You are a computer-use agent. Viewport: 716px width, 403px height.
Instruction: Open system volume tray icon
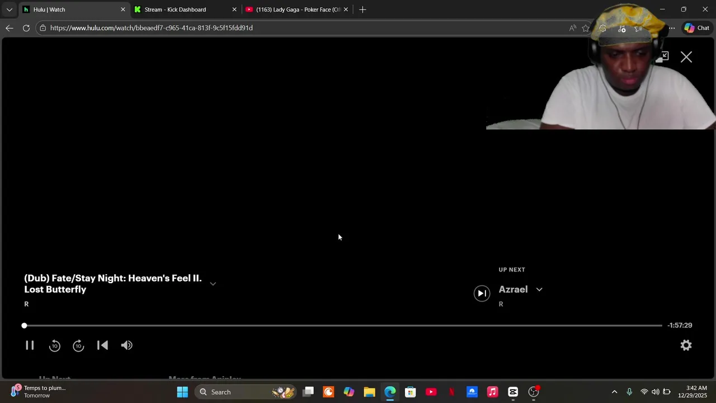[x=655, y=392]
